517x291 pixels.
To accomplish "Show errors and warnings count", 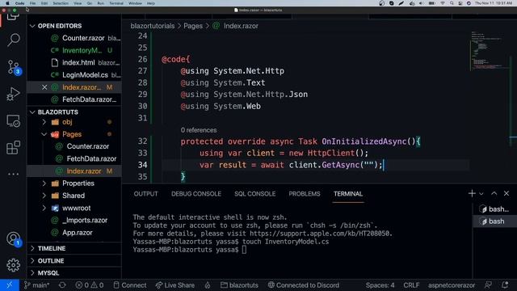I will 90,285.
